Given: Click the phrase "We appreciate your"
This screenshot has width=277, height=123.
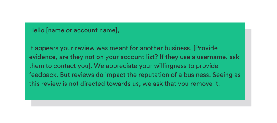Looking at the screenshot, I should point(117,66).
